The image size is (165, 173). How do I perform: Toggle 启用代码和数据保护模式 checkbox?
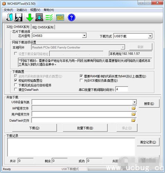pyautogui.click(x=16, y=76)
